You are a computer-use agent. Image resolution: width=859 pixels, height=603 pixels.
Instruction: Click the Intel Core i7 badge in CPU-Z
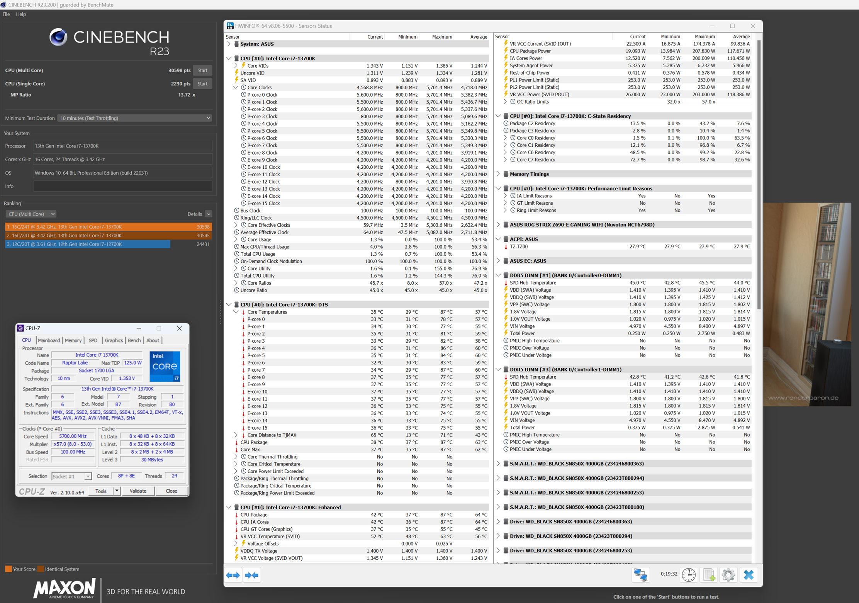[165, 366]
